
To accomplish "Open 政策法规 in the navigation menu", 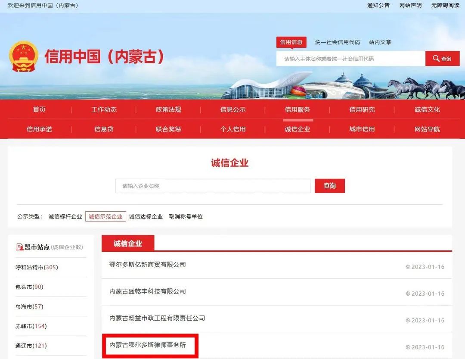I will [x=168, y=109].
